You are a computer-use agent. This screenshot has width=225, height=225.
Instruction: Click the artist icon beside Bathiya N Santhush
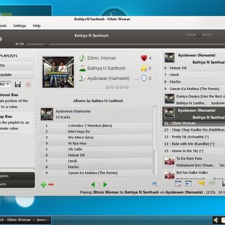coord(82,68)
